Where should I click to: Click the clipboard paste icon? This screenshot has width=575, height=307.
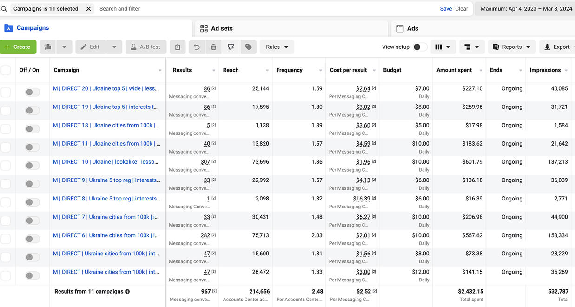(178, 47)
